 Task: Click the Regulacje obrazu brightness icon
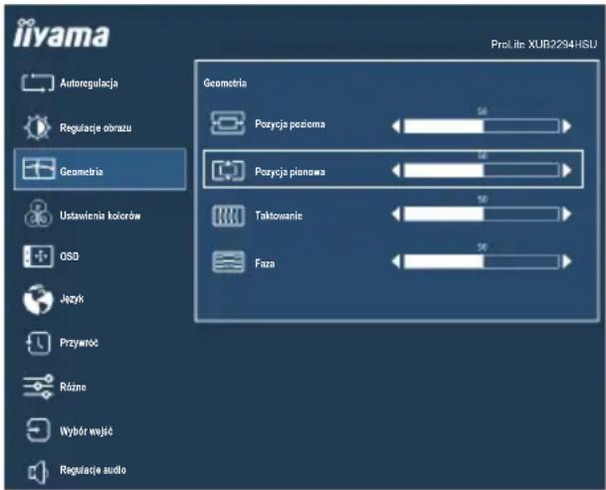coord(38,127)
